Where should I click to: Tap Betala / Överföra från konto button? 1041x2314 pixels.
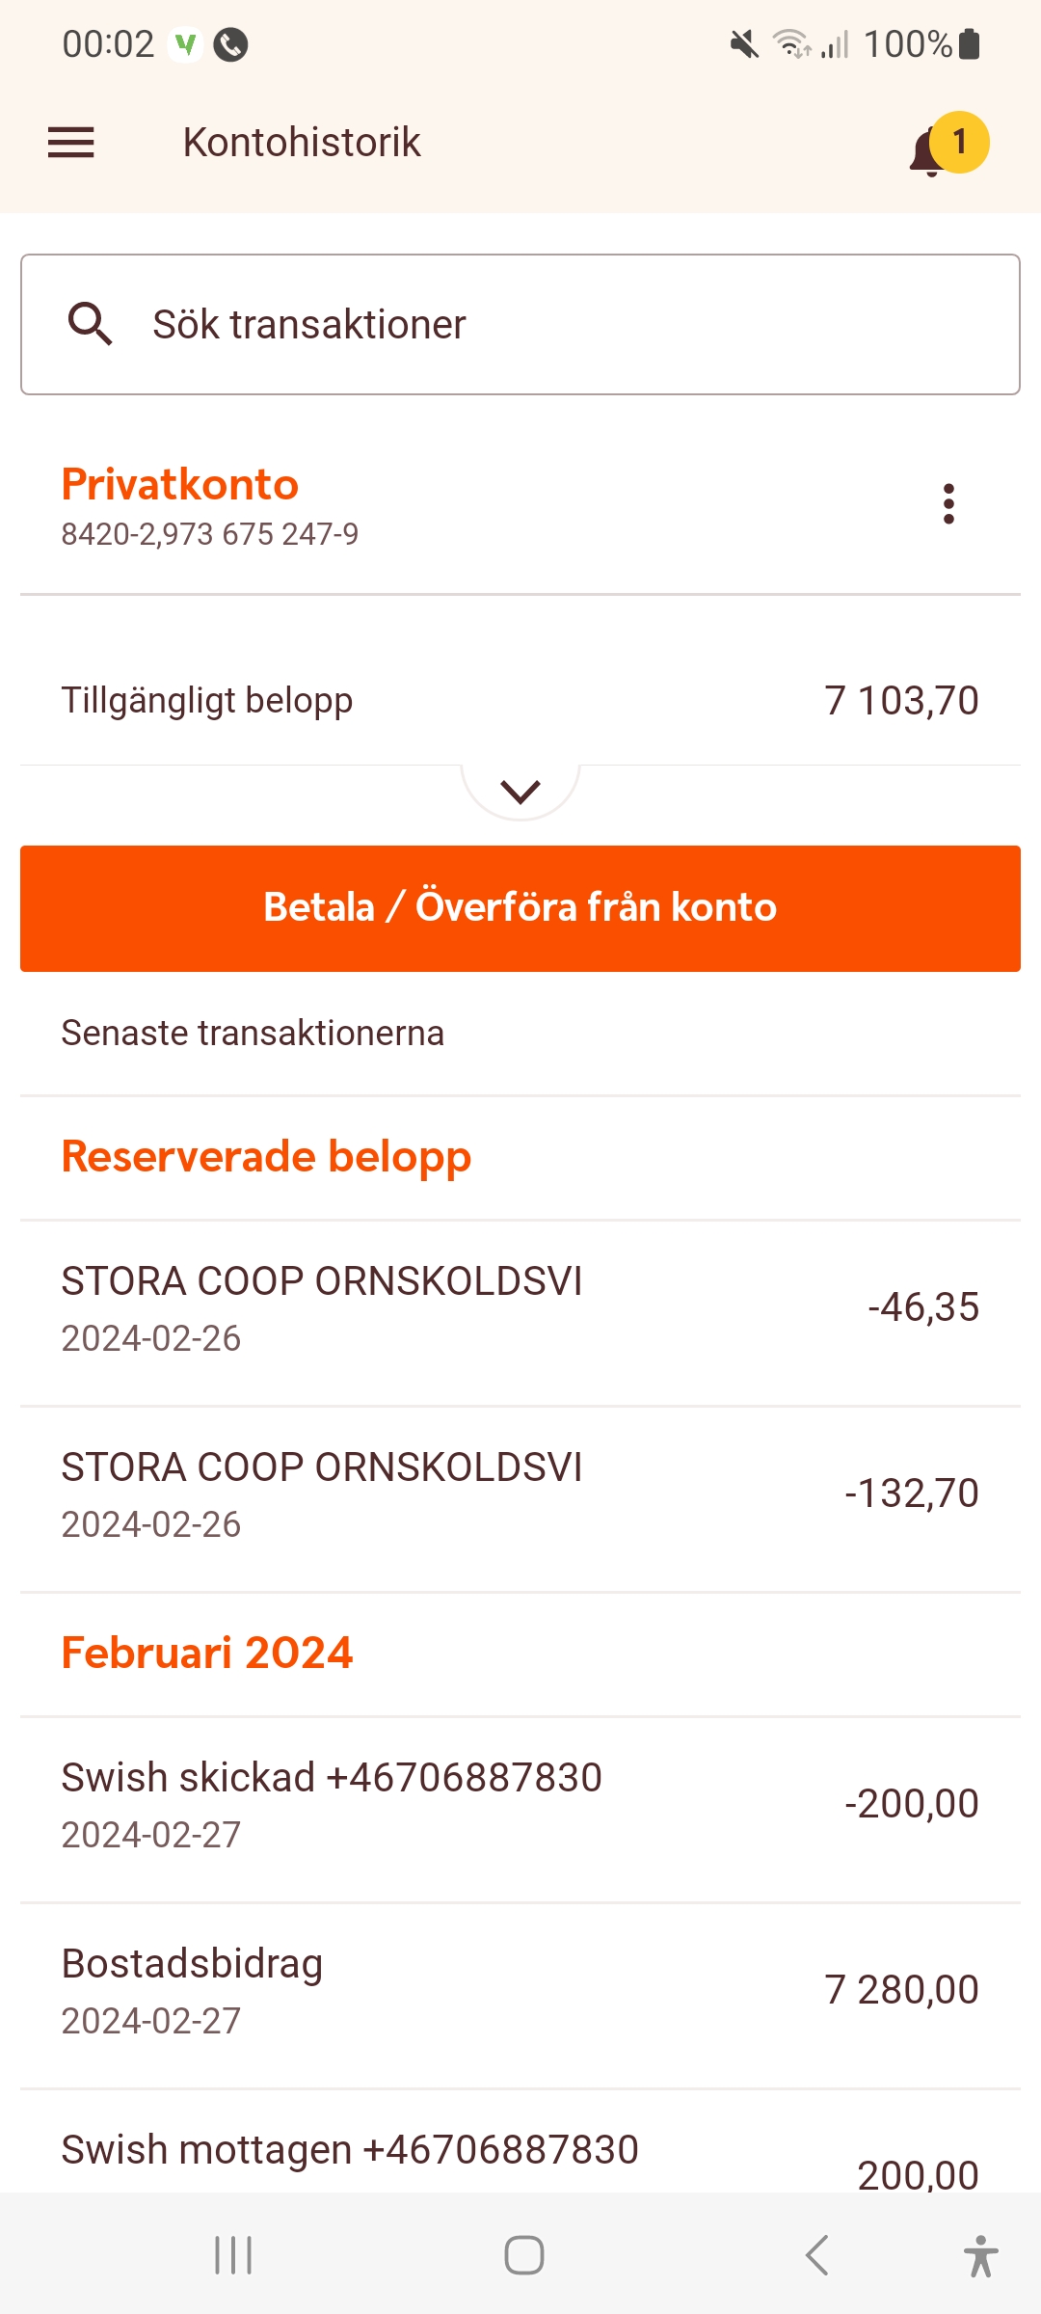[x=520, y=908]
